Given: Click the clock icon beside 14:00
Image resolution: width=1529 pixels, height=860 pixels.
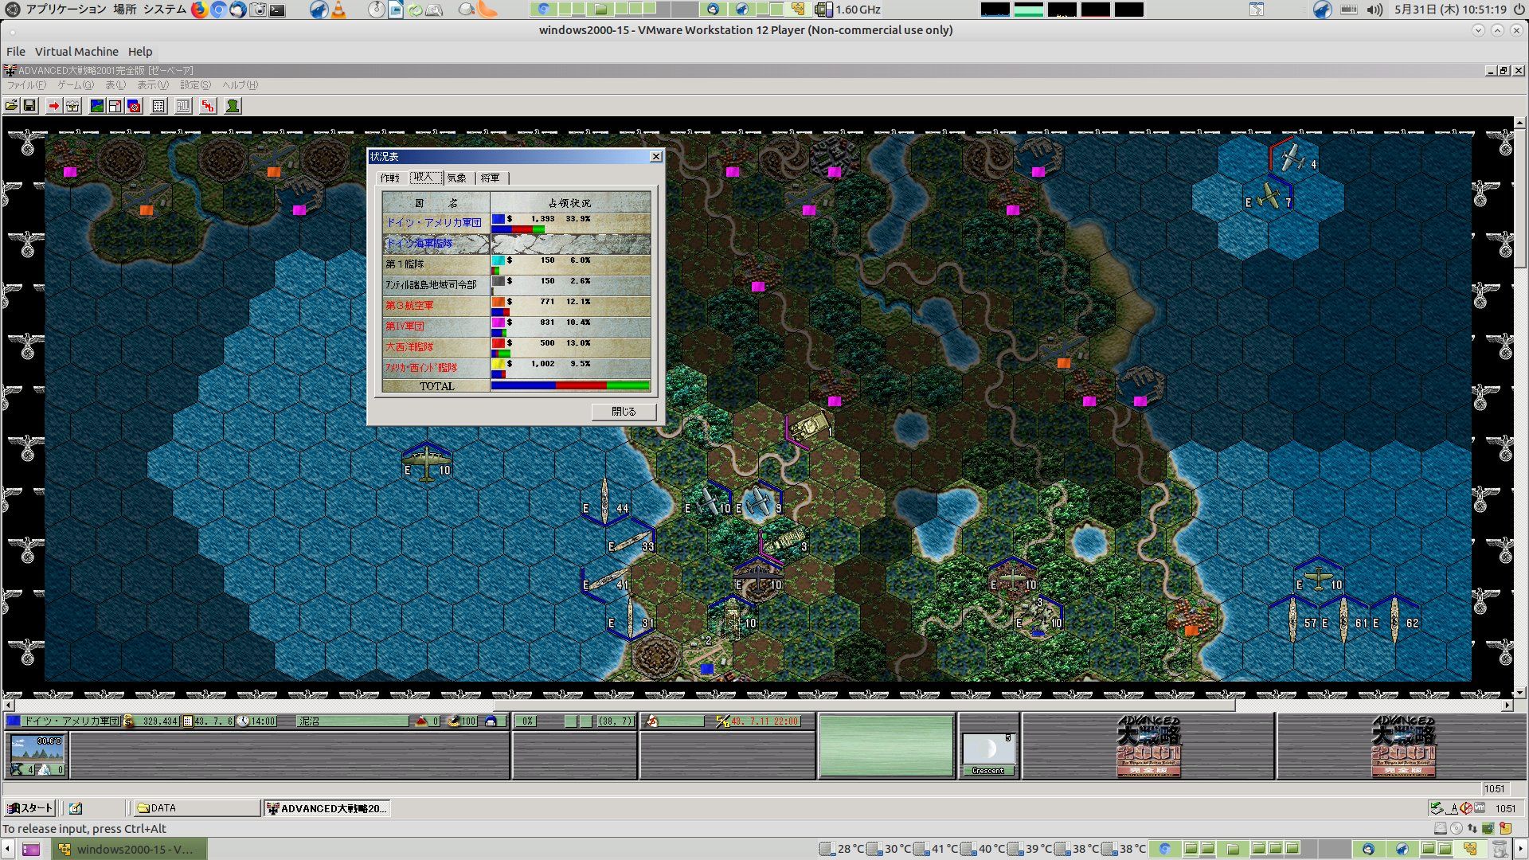Looking at the screenshot, I should click(x=244, y=721).
